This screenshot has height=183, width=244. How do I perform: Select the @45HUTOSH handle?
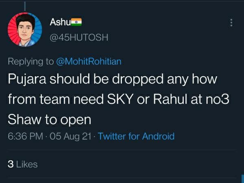point(78,37)
